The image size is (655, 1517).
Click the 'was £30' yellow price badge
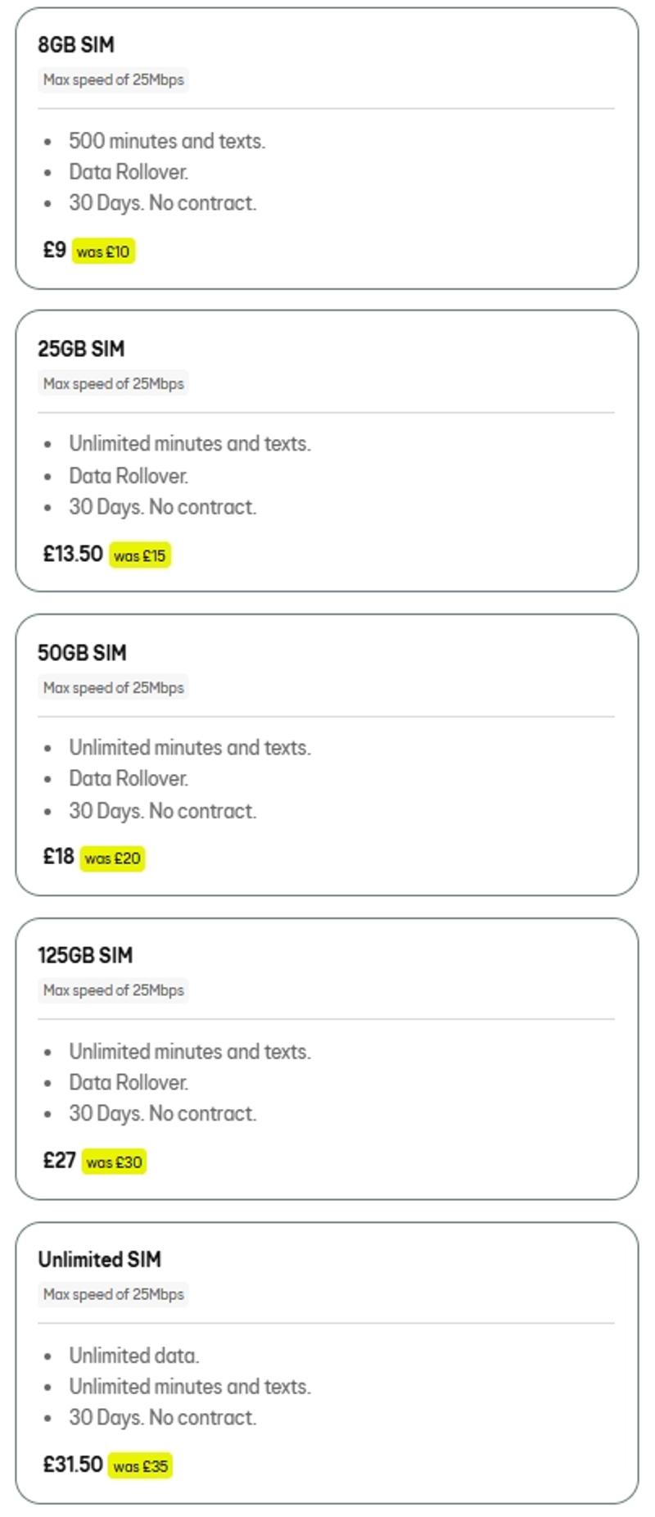click(114, 1162)
